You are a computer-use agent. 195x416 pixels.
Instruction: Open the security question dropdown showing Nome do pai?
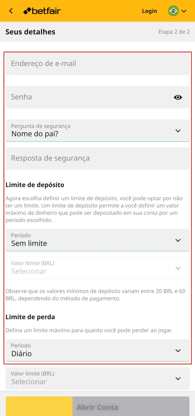[97, 131]
